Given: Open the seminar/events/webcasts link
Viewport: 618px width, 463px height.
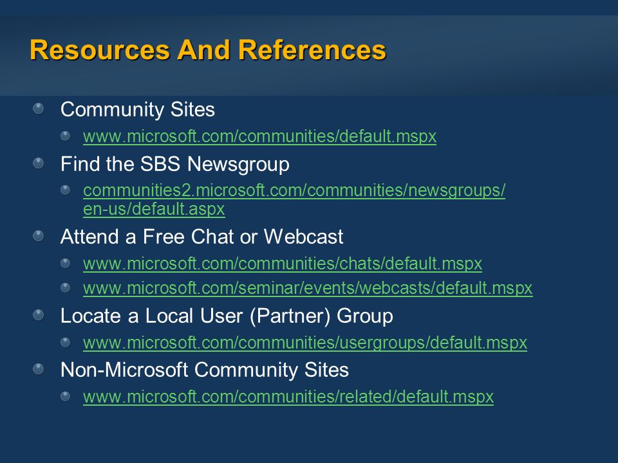Looking at the screenshot, I should click(308, 288).
